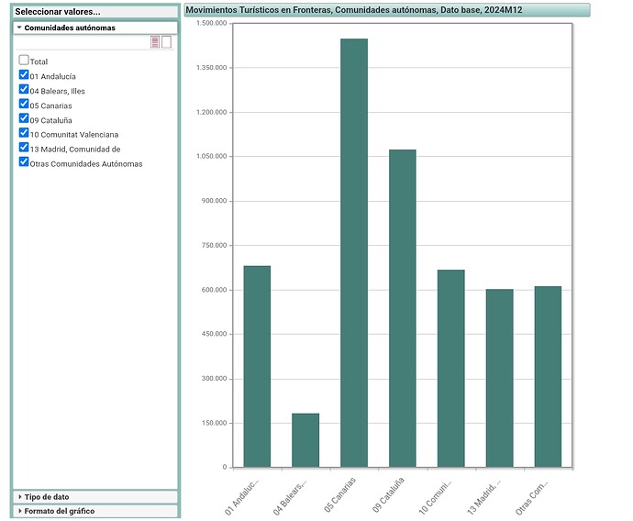Expand Formato del gráfico panel
The width and height of the screenshot is (633, 521).
59,511
